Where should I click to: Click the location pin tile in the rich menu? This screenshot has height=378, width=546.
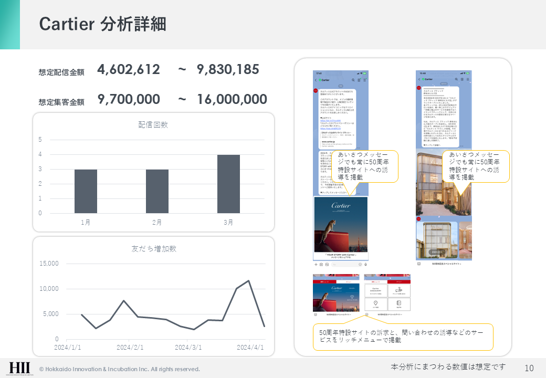point(376,304)
